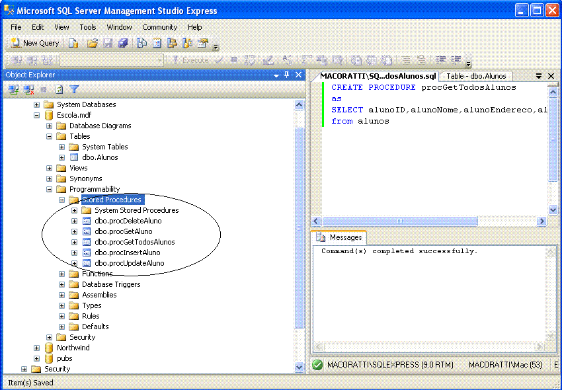Screen dimensions: 562x390
Task: Toggle the Object Explorer filter funnel
Action: [x=74, y=89]
